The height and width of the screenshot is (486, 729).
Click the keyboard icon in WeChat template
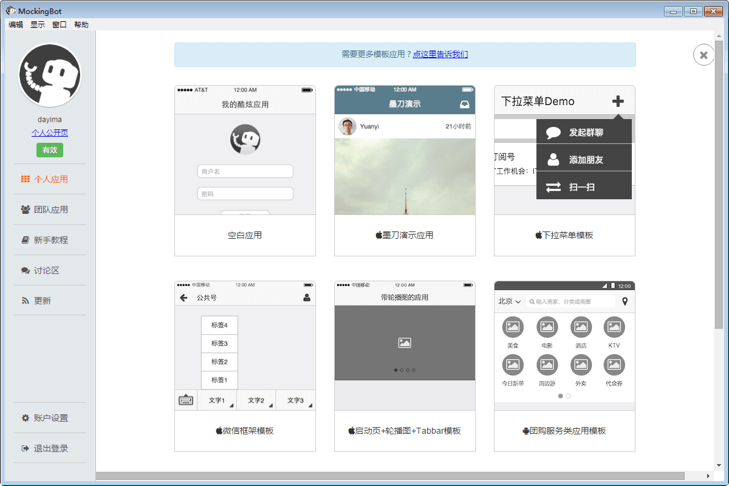pos(186,400)
